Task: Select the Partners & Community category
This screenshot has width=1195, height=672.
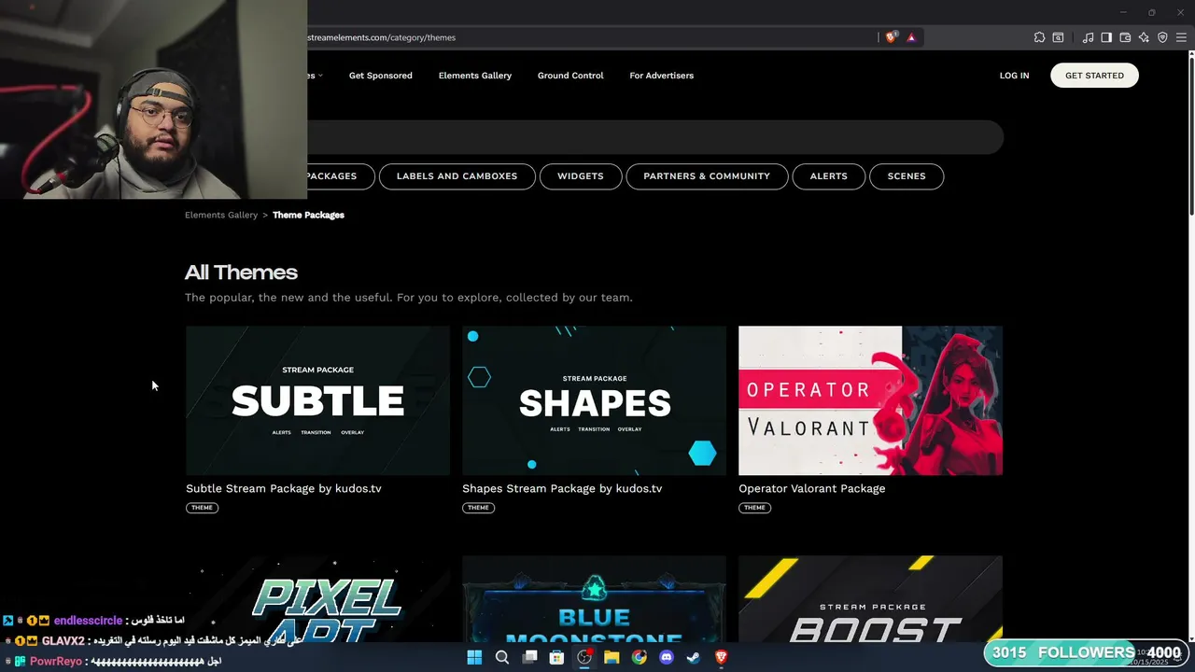Action: pos(707,176)
